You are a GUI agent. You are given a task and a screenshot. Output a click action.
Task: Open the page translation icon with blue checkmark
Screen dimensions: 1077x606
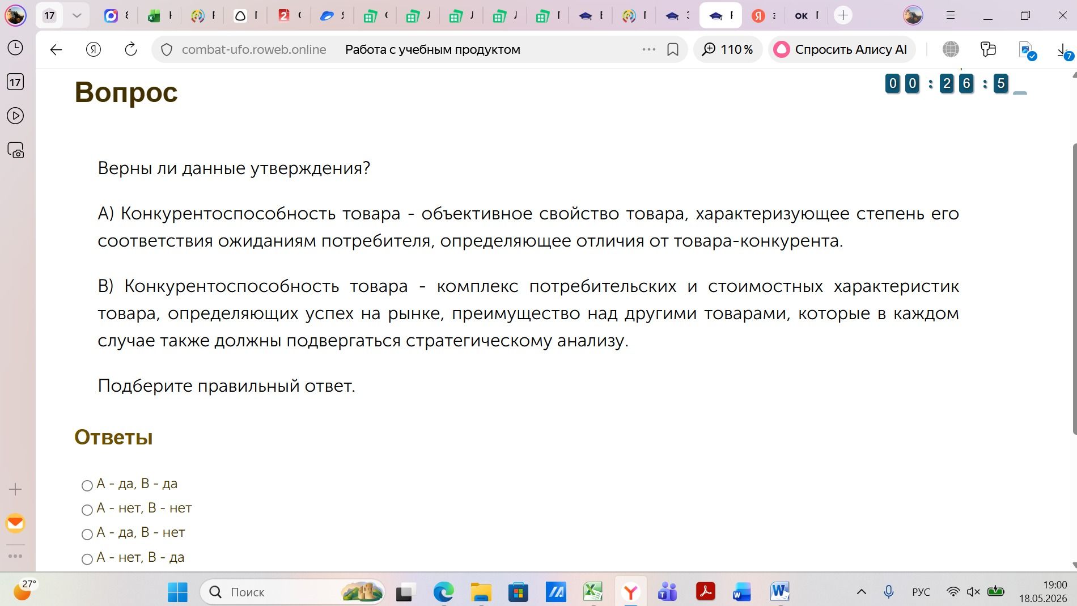point(1027,50)
